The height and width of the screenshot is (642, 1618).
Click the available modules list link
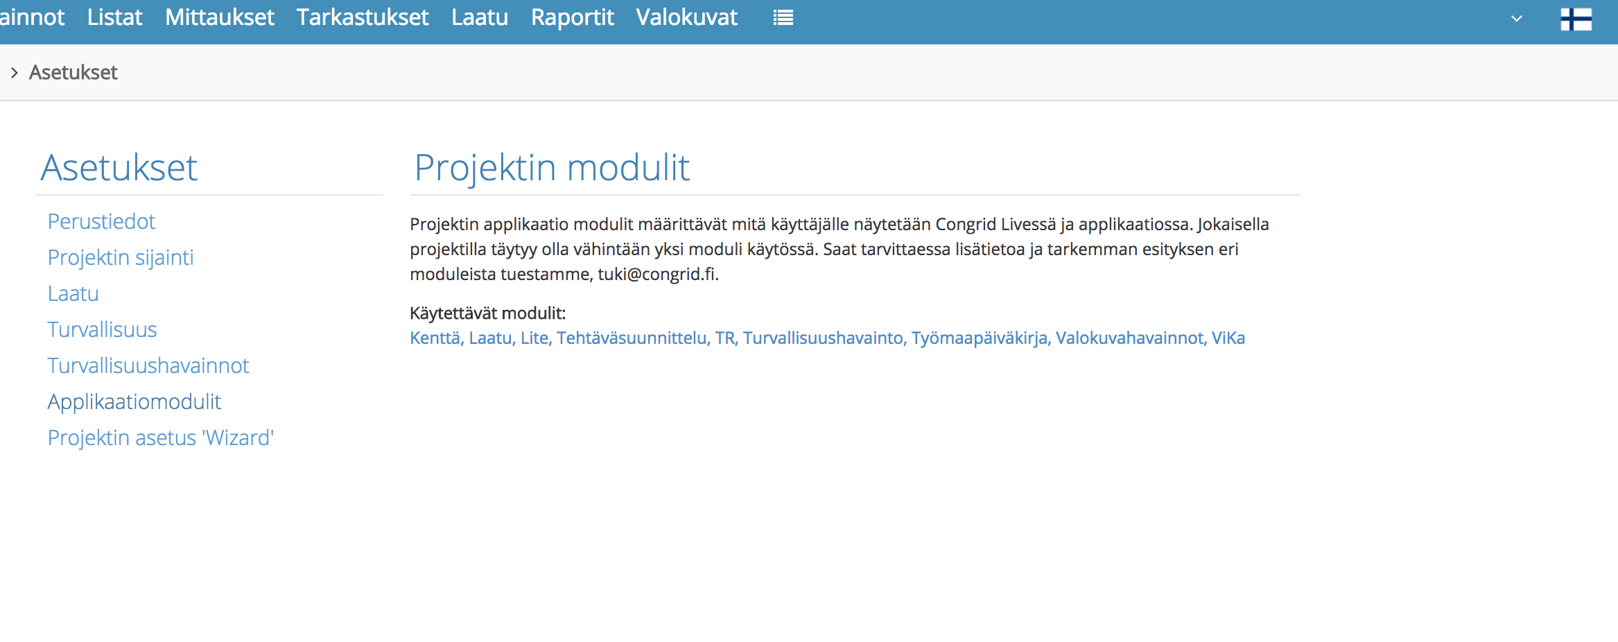[827, 338]
